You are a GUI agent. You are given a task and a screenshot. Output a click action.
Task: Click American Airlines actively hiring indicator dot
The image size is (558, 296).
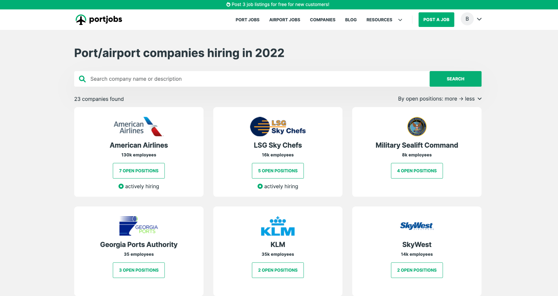[x=121, y=186]
